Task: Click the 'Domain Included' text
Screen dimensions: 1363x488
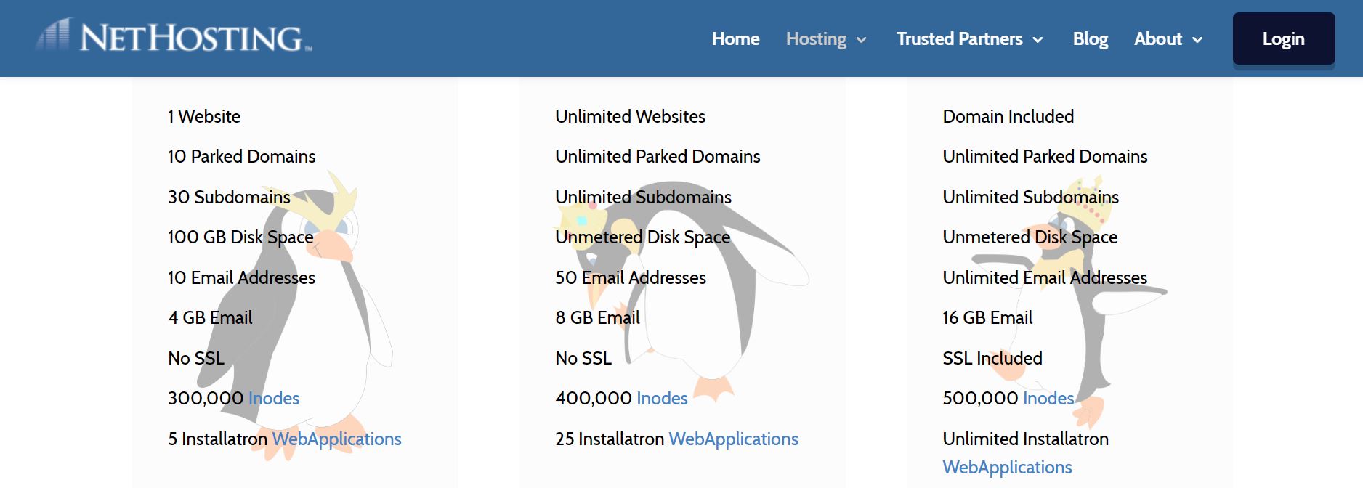Action: pyautogui.click(x=1008, y=116)
